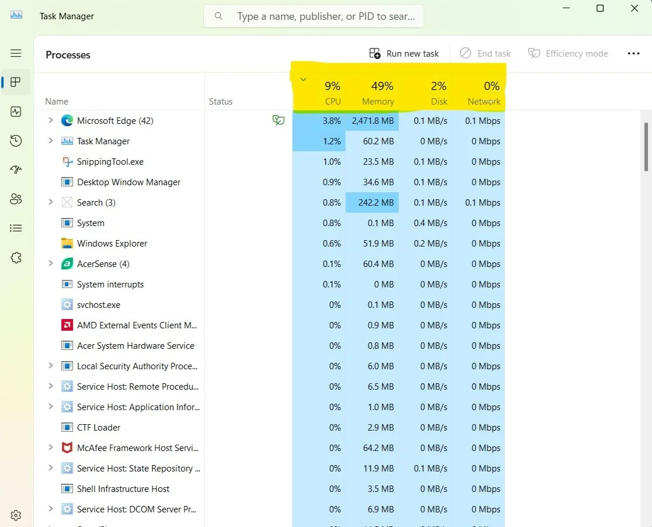Click the 0.4 MB/s disk value

[x=430, y=223]
